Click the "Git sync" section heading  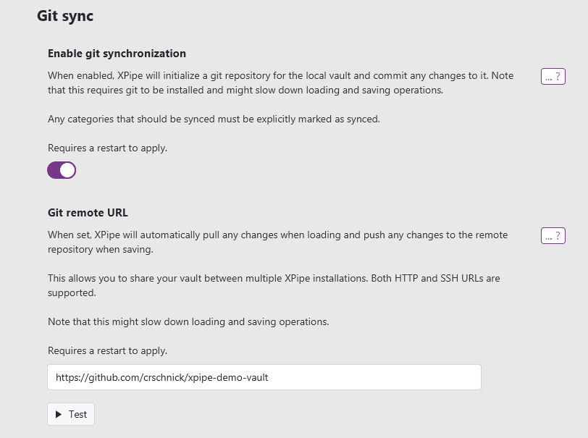coord(65,15)
